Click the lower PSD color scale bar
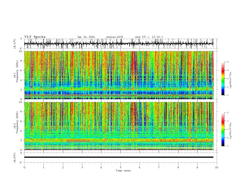The height and width of the screenshot is (188, 244). 223,129
